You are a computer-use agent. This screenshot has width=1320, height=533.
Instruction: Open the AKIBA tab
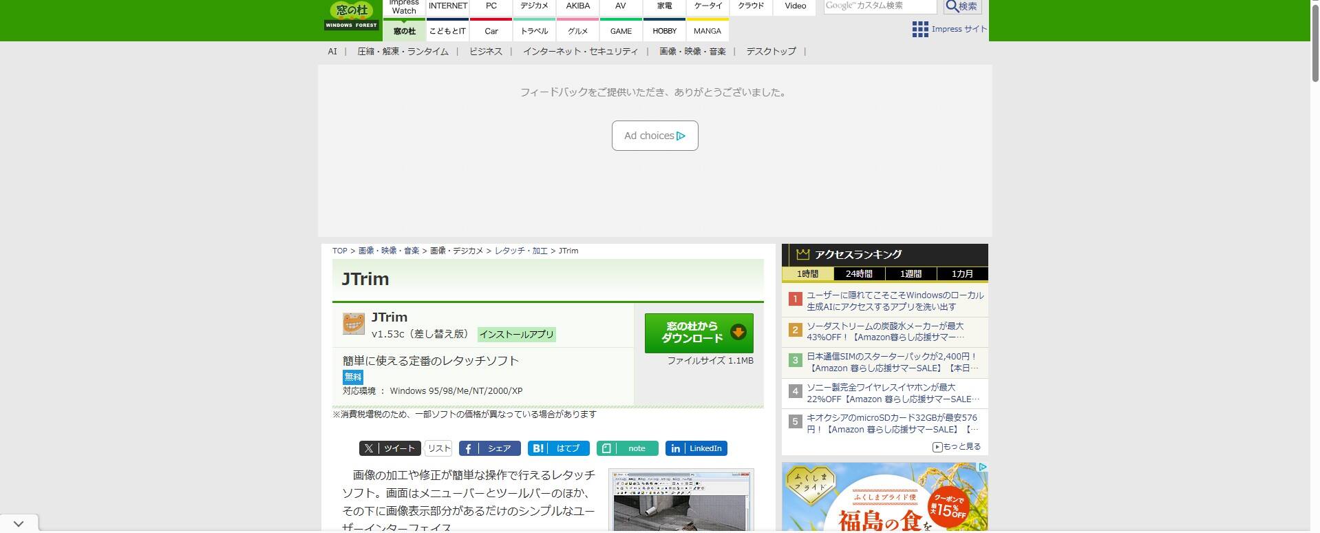click(577, 8)
